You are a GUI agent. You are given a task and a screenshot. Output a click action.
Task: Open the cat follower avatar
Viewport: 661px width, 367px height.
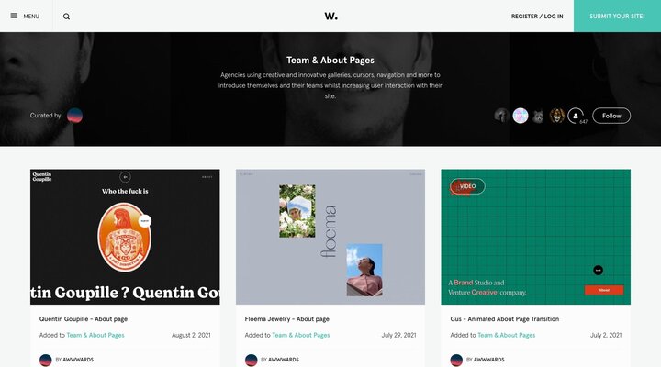point(538,116)
